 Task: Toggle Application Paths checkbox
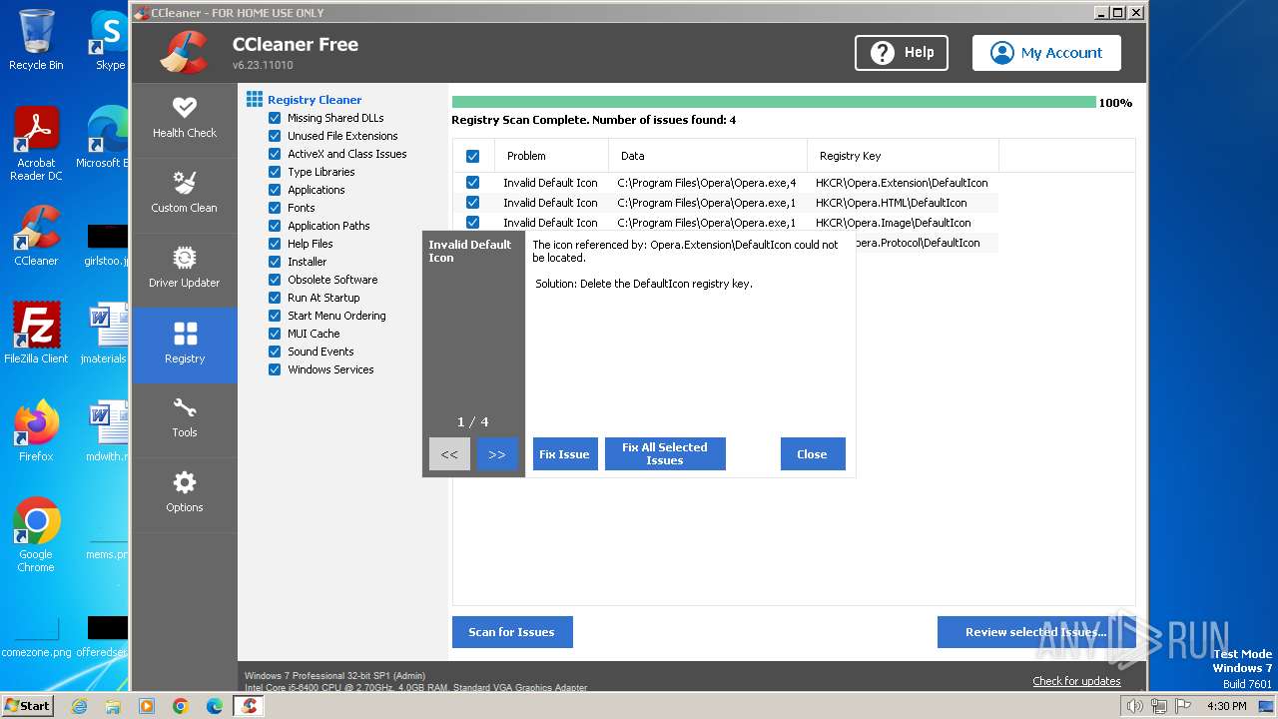[275, 226]
